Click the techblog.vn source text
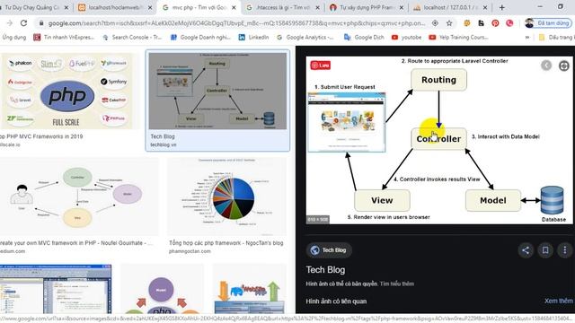The width and height of the screenshot is (575, 323). (164, 144)
